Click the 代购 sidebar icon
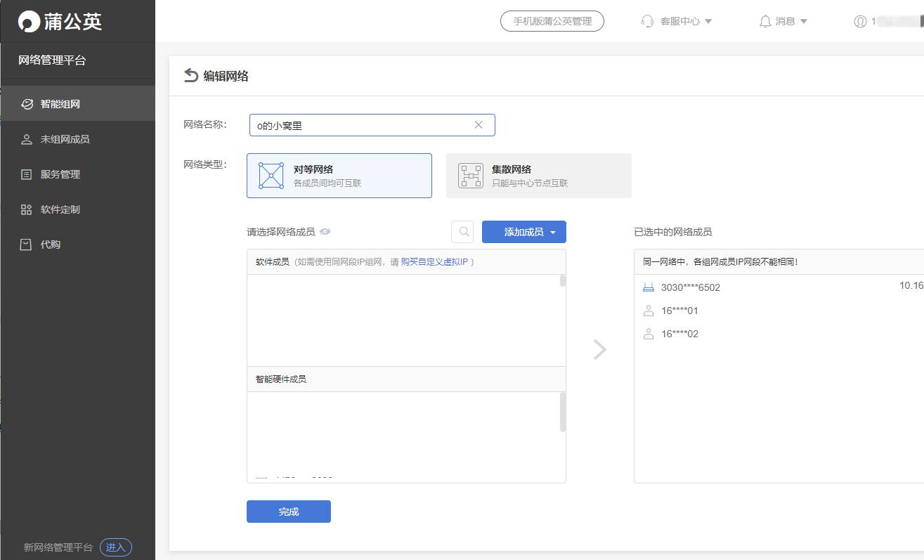The height and width of the screenshot is (560, 924). pos(26,244)
